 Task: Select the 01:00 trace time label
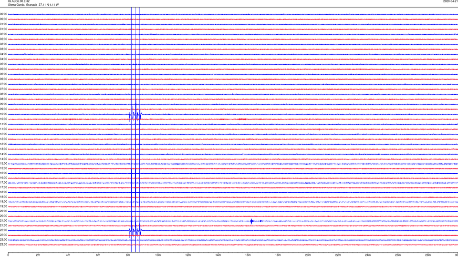[x=3, y=24]
